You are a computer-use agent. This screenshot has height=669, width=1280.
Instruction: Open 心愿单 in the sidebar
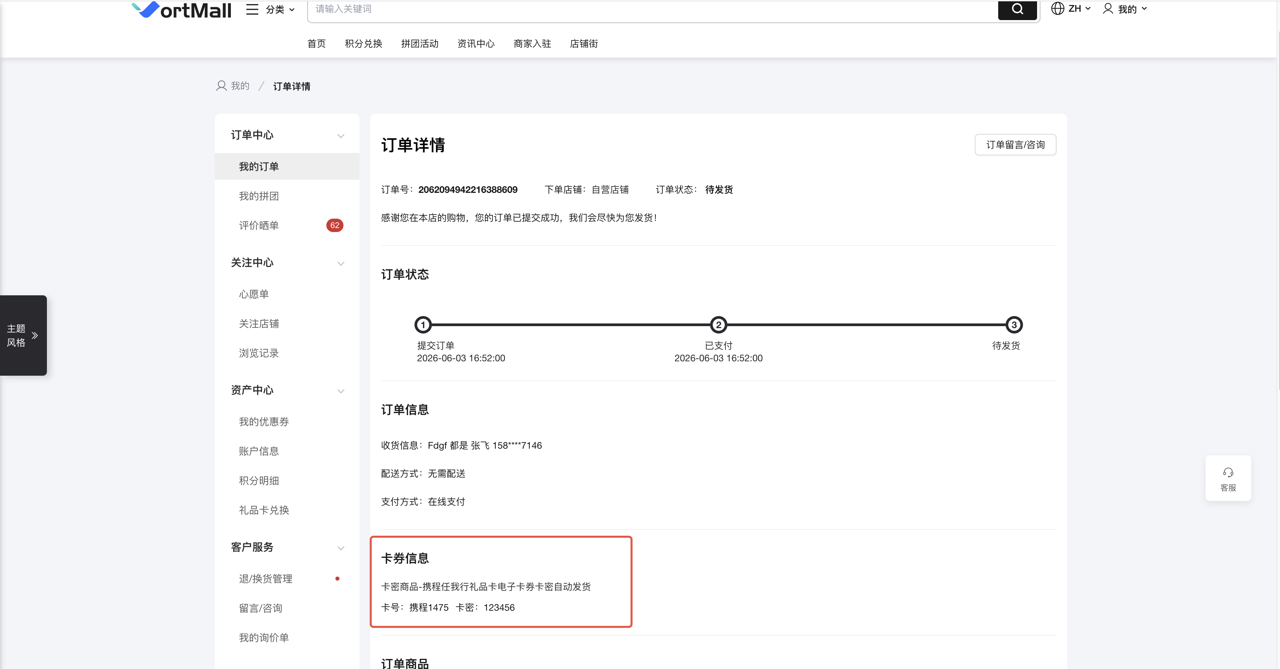tap(254, 294)
